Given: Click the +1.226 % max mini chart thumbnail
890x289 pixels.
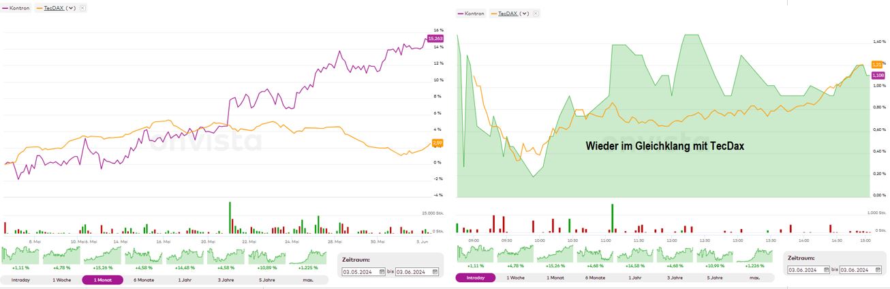Looking at the screenshot, I should 754,255.
